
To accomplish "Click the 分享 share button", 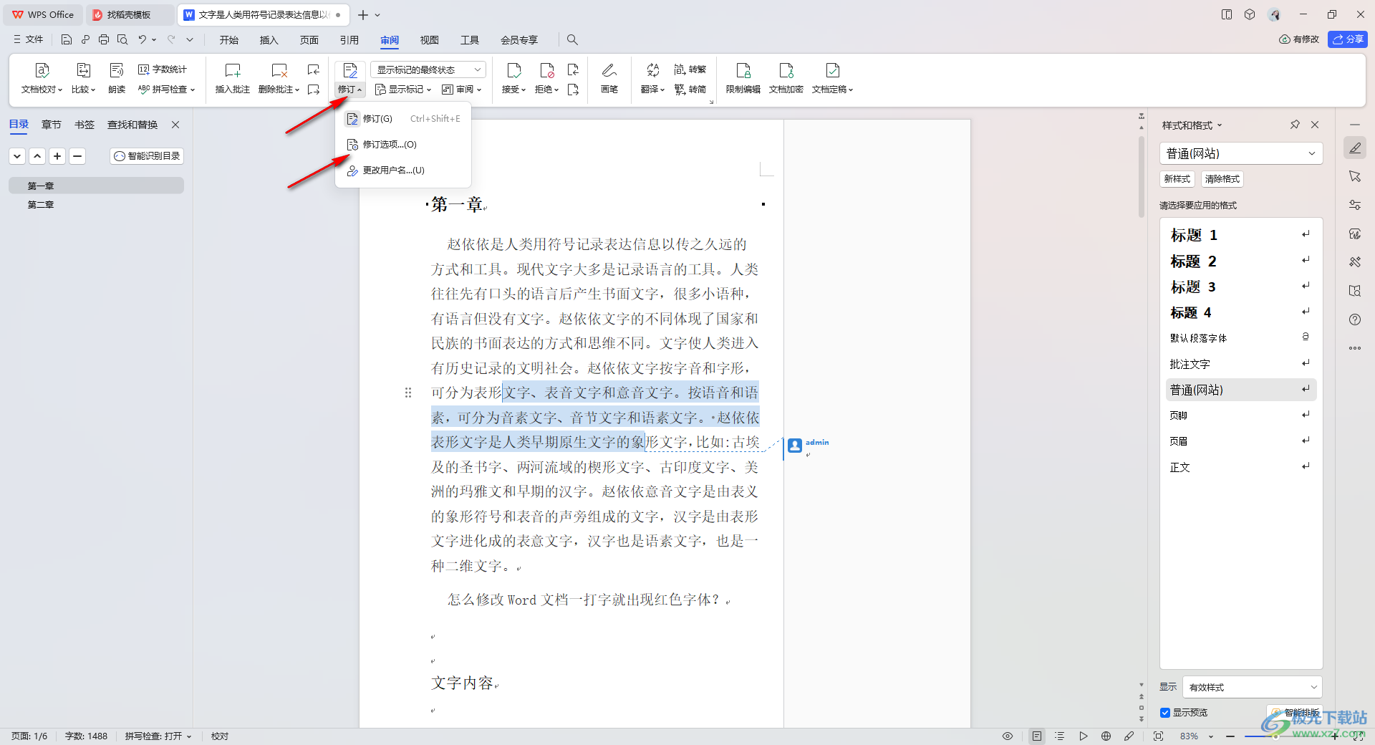I will click(x=1348, y=39).
